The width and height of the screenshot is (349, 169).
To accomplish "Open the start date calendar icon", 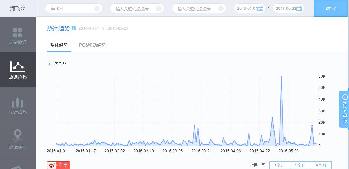I will coord(260,9).
